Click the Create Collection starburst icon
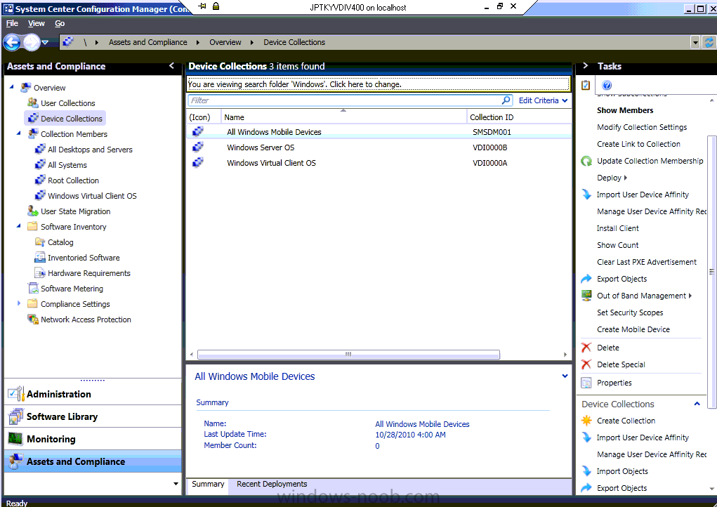The height and width of the screenshot is (507, 717). [x=586, y=421]
